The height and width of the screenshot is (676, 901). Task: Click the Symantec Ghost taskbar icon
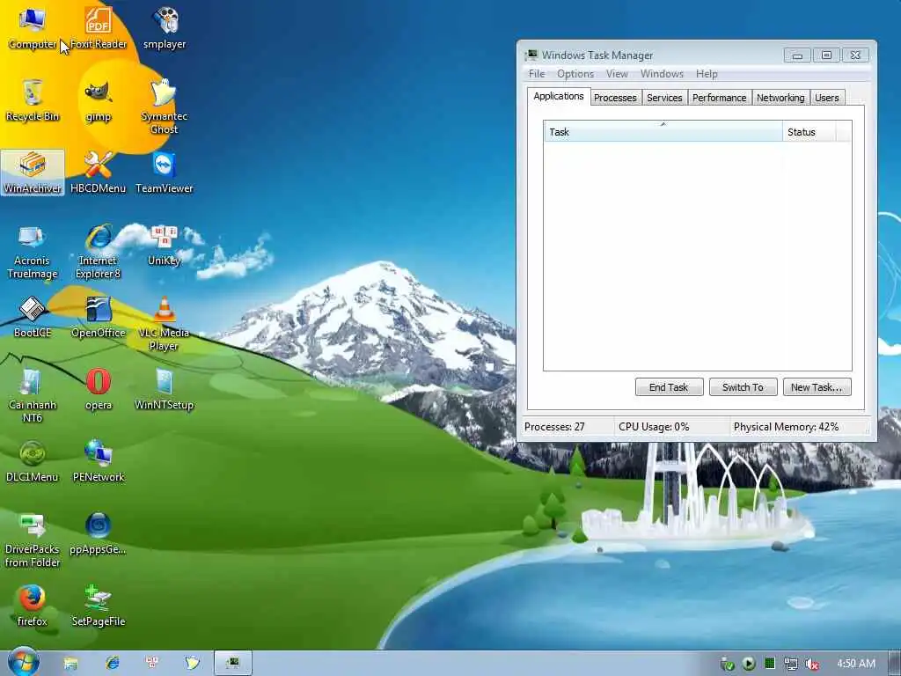click(192, 663)
